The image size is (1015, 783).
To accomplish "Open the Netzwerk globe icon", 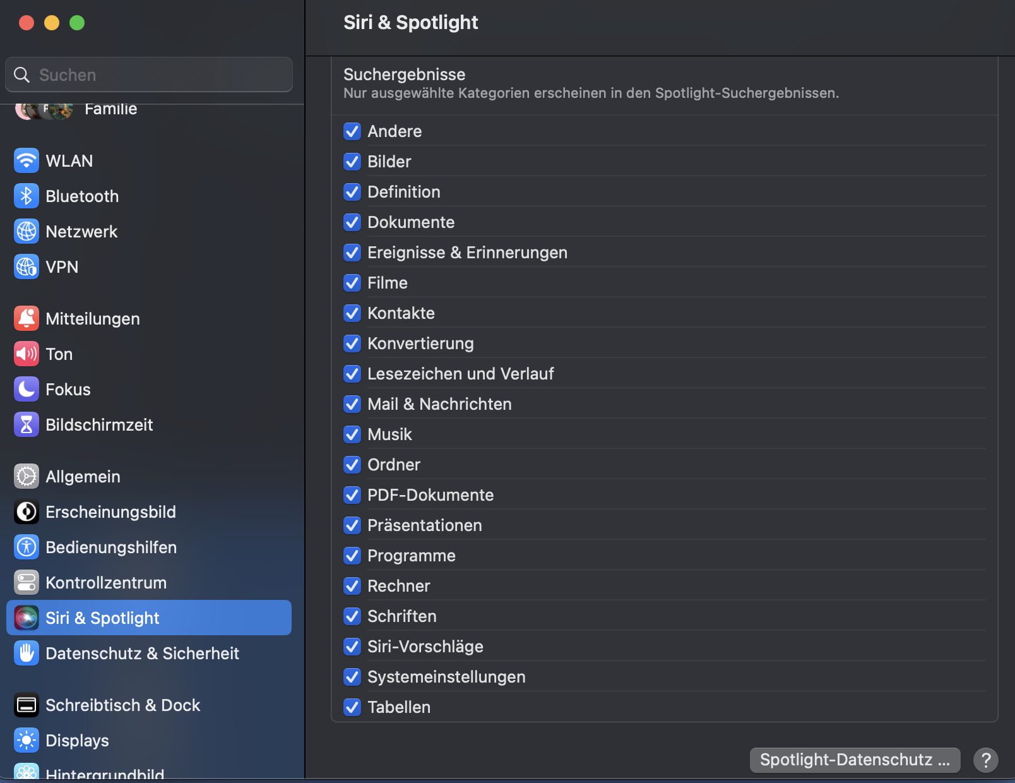I will click(27, 232).
